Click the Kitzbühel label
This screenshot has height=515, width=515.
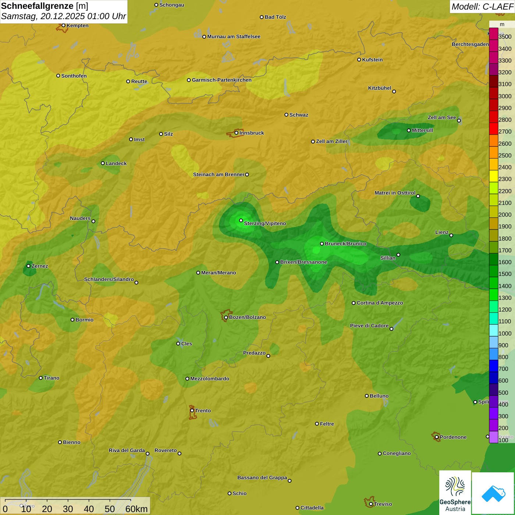point(380,88)
